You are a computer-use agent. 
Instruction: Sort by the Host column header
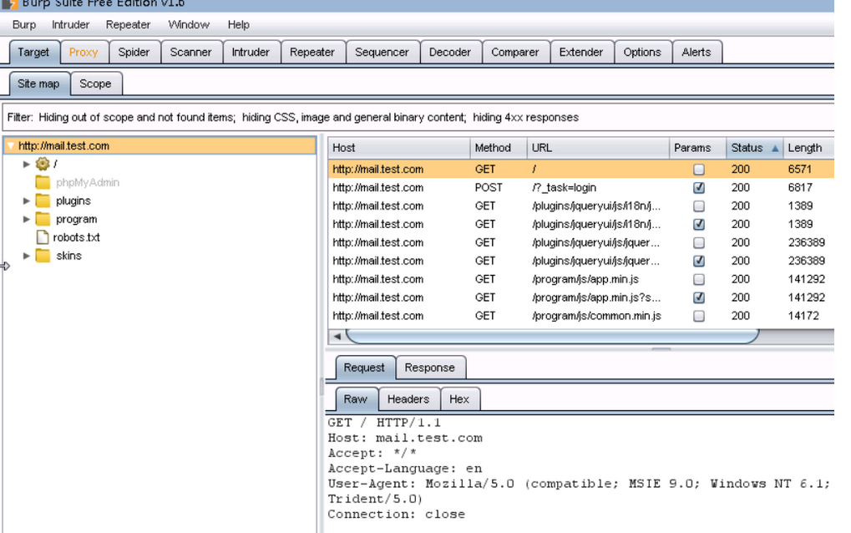[399, 148]
